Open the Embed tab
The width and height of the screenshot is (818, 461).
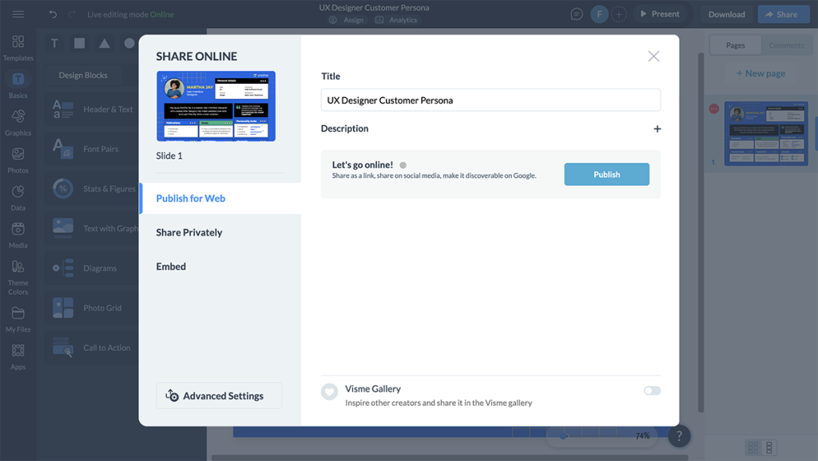point(171,266)
